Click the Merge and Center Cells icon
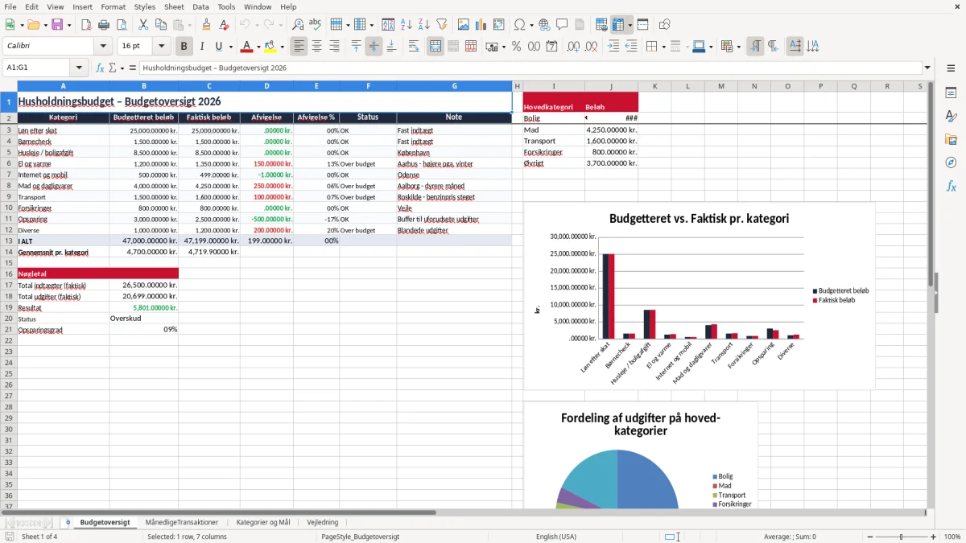This screenshot has height=543, width=966. click(x=436, y=47)
